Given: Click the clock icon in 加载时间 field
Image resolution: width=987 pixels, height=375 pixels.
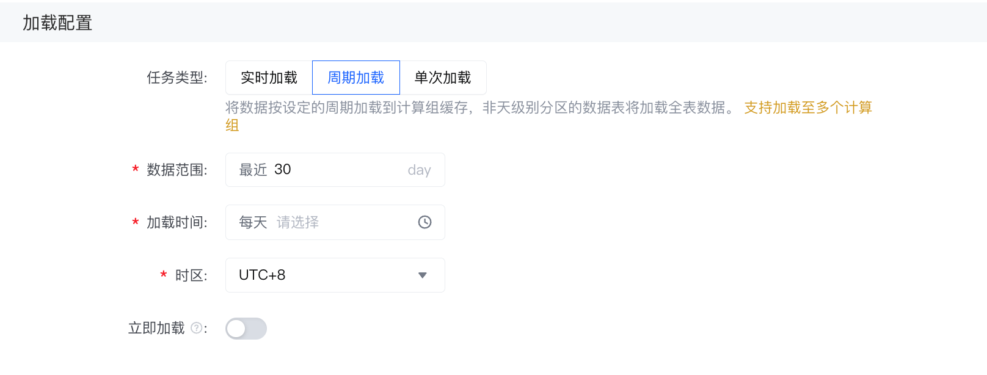Looking at the screenshot, I should point(424,222).
